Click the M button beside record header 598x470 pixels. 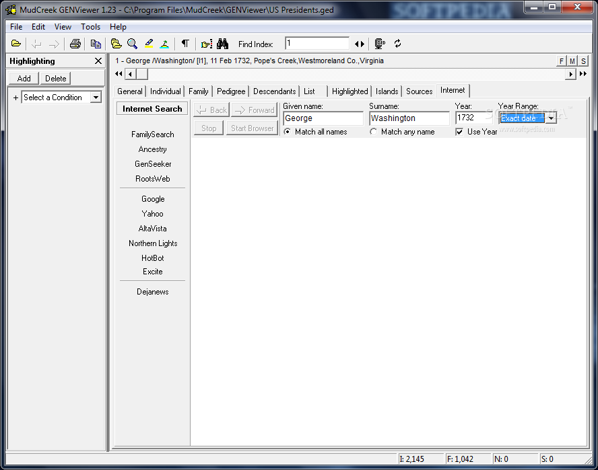(572, 61)
